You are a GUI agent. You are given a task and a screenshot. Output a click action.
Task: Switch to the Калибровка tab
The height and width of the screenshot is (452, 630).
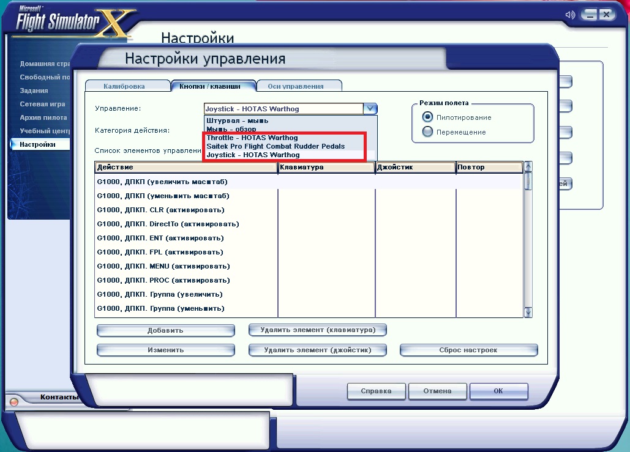click(x=127, y=86)
